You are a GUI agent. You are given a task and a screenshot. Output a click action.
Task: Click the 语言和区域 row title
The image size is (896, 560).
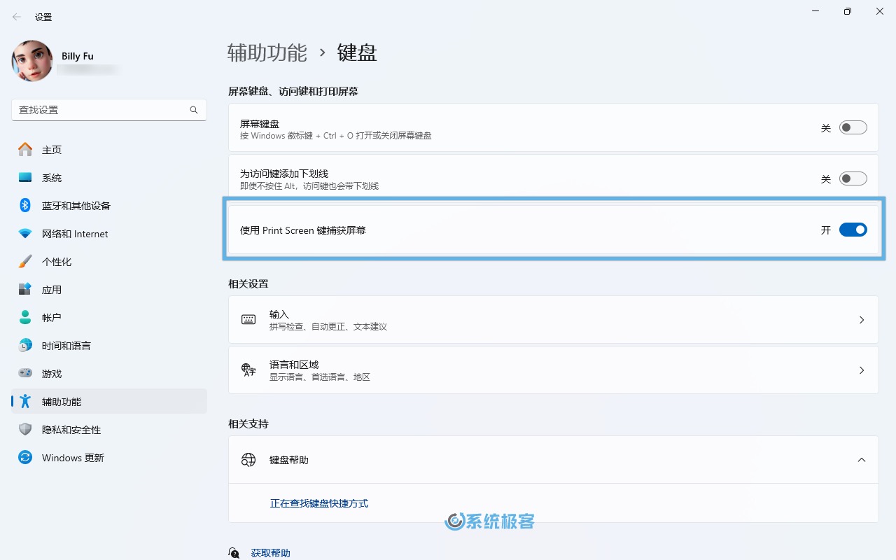point(294,365)
